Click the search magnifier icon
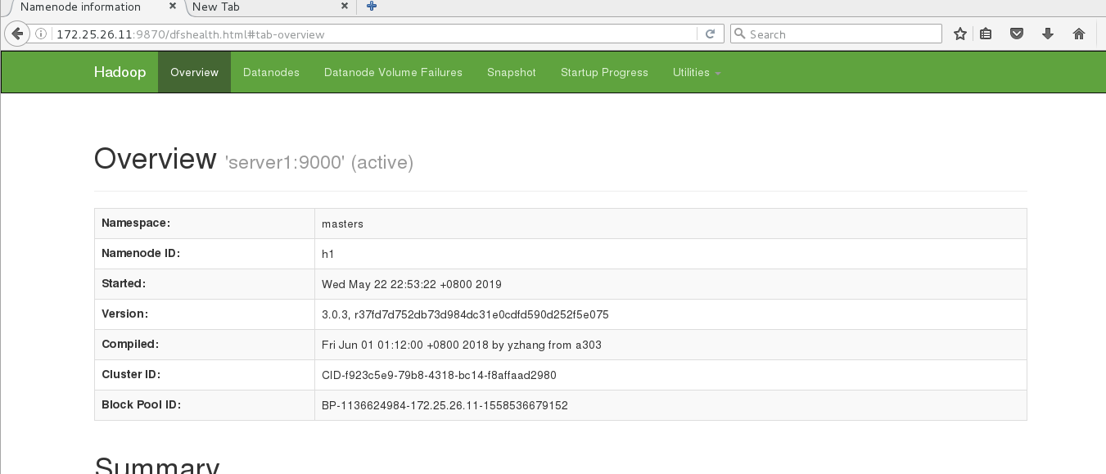 click(740, 34)
